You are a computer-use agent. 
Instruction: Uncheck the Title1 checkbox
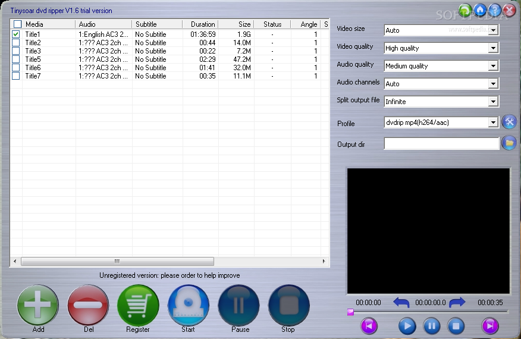(x=15, y=34)
